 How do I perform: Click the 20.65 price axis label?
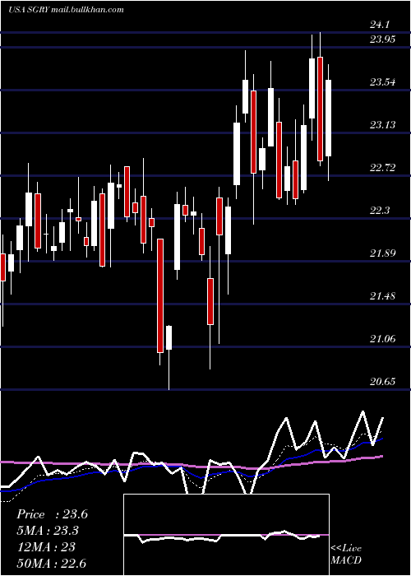pyautogui.click(x=382, y=381)
